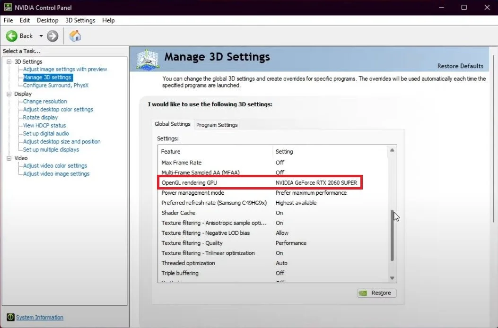Viewport: 498px width, 328px height.
Task: Open Set up multiple displays
Action: [x=51, y=149]
